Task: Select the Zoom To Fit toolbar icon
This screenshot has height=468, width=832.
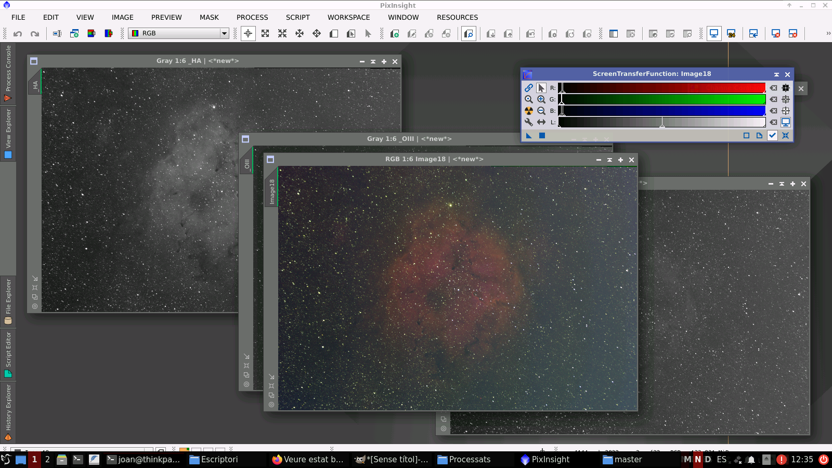Action: pos(265,33)
